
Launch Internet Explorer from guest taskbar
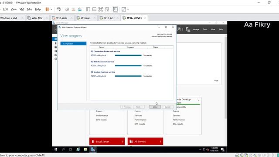78,150
